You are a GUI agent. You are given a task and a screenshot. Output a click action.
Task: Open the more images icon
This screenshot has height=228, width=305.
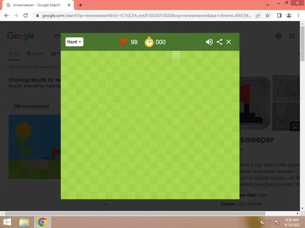coord(295,126)
